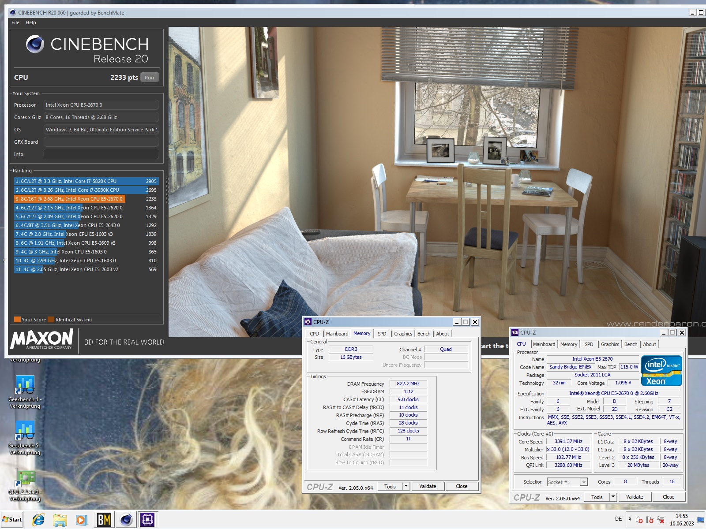The image size is (706, 529).
Task: Click the GFX Board field
Action: point(101,142)
